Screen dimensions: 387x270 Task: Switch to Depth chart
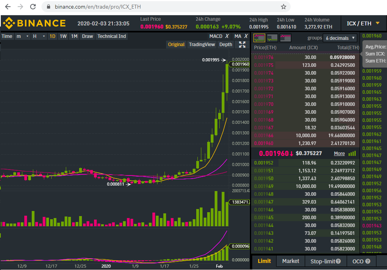coord(226,45)
